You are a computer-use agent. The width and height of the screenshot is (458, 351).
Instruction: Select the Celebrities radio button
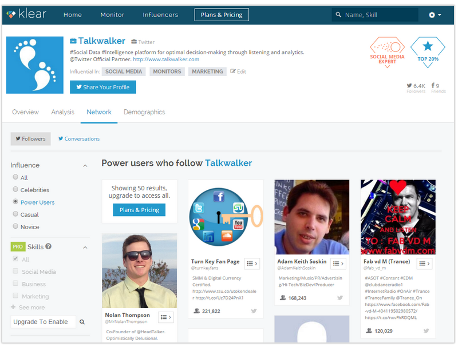[x=15, y=189]
